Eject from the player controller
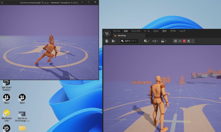Viewport: 221px width, 132px height. pyautogui.click(x=188, y=41)
